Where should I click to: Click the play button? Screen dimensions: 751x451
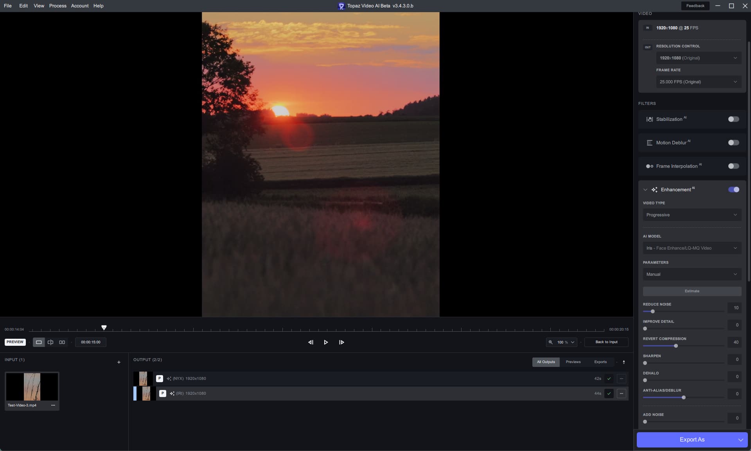(x=325, y=342)
